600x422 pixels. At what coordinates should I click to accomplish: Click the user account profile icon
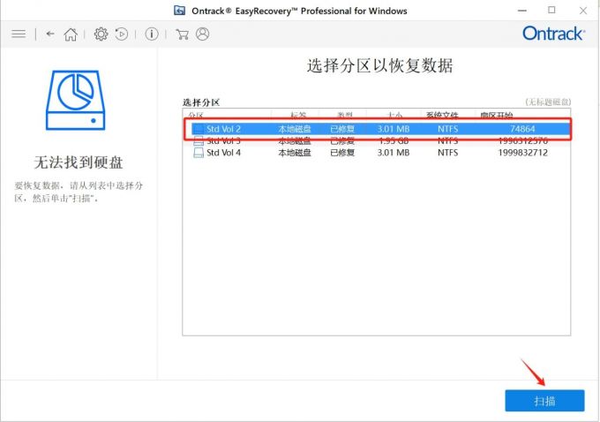202,34
